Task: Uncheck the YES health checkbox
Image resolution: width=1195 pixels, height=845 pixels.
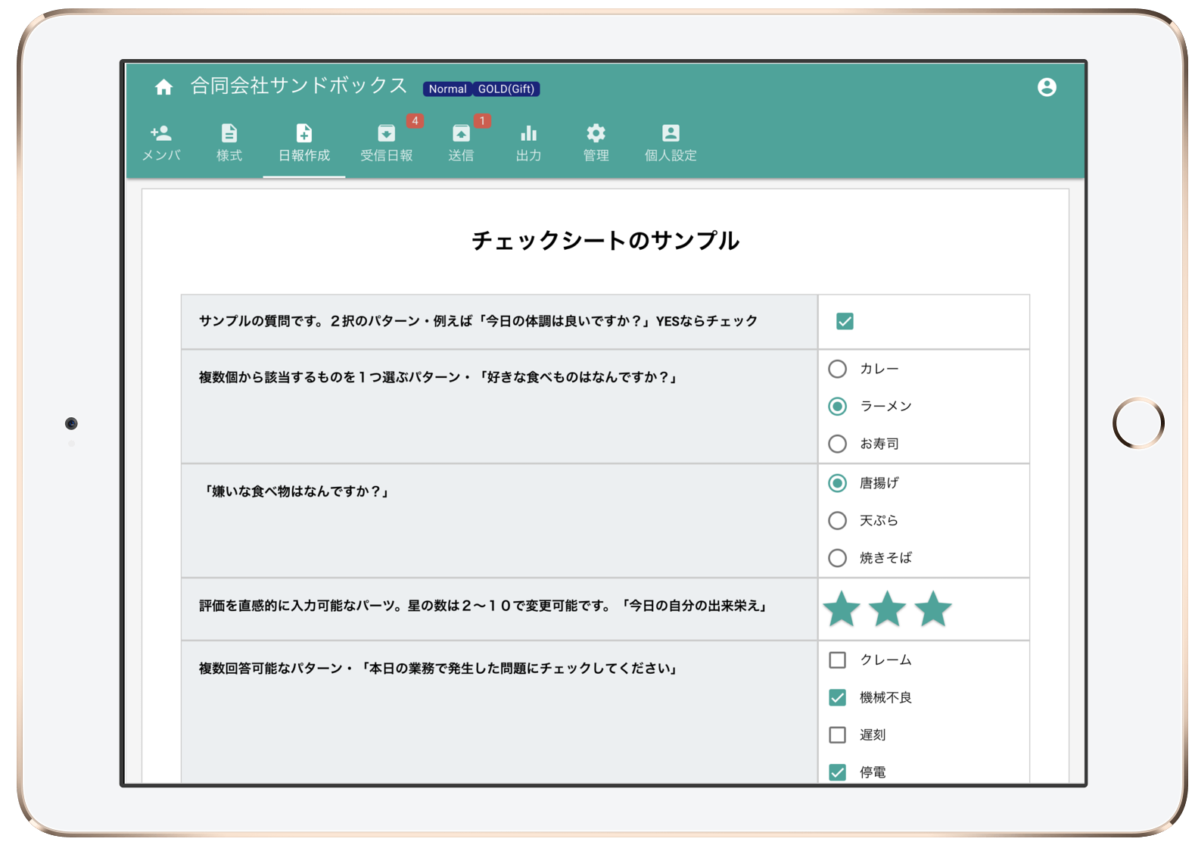Action: pos(845,321)
